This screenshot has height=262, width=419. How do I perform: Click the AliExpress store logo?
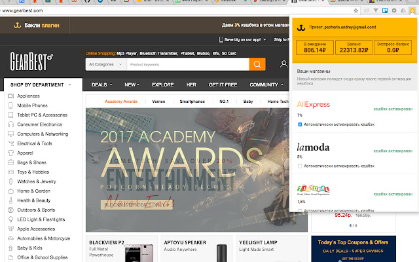[x=314, y=104]
